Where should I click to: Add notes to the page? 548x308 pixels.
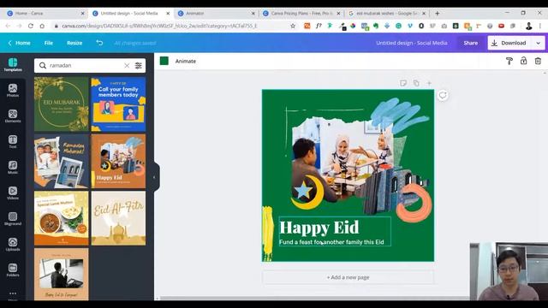tap(403, 83)
